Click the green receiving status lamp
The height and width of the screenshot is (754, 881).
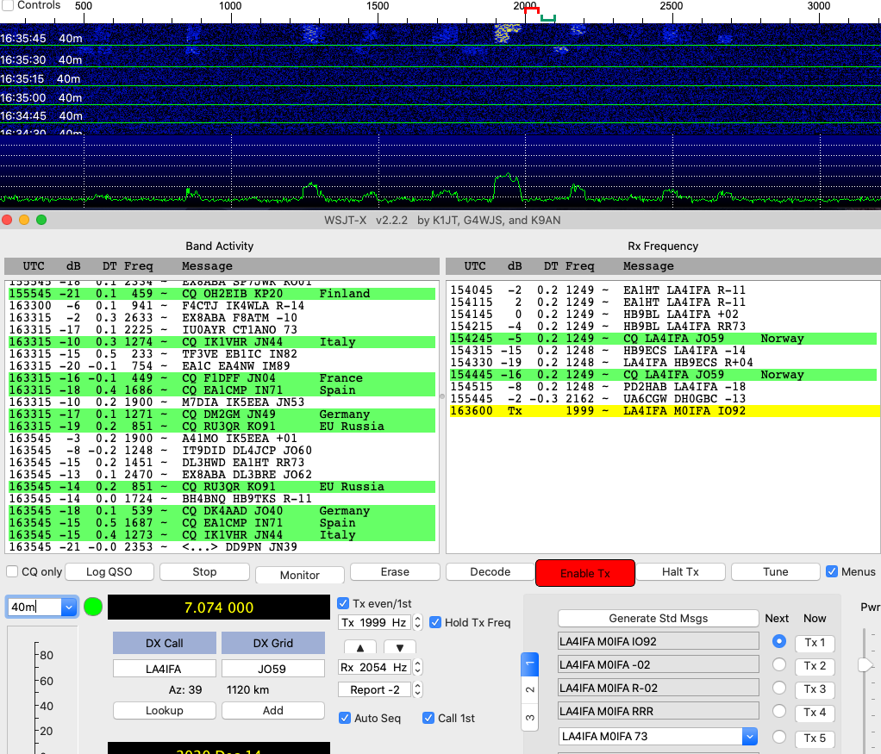point(92,607)
